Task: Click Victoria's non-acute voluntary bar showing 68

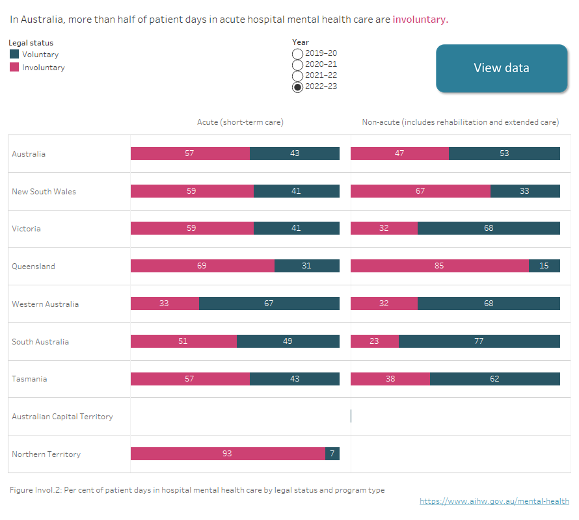Action: [489, 228]
